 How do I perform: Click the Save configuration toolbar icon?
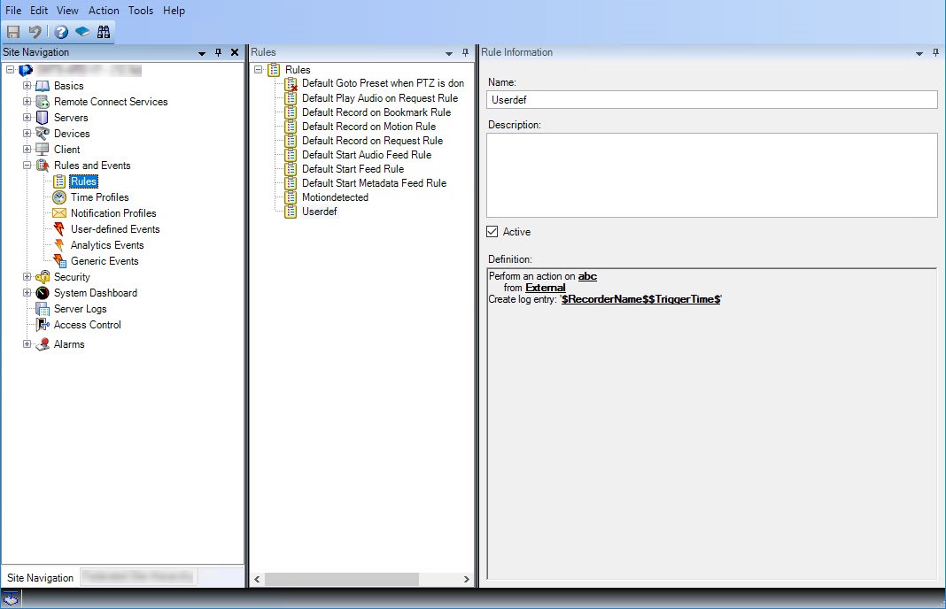pyautogui.click(x=12, y=31)
